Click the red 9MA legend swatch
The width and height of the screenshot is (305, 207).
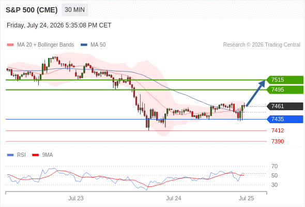(35, 155)
